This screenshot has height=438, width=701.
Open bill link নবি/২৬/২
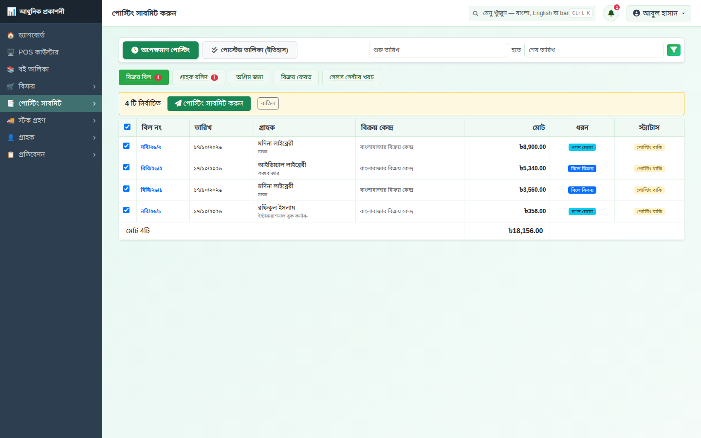click(150, 147)
